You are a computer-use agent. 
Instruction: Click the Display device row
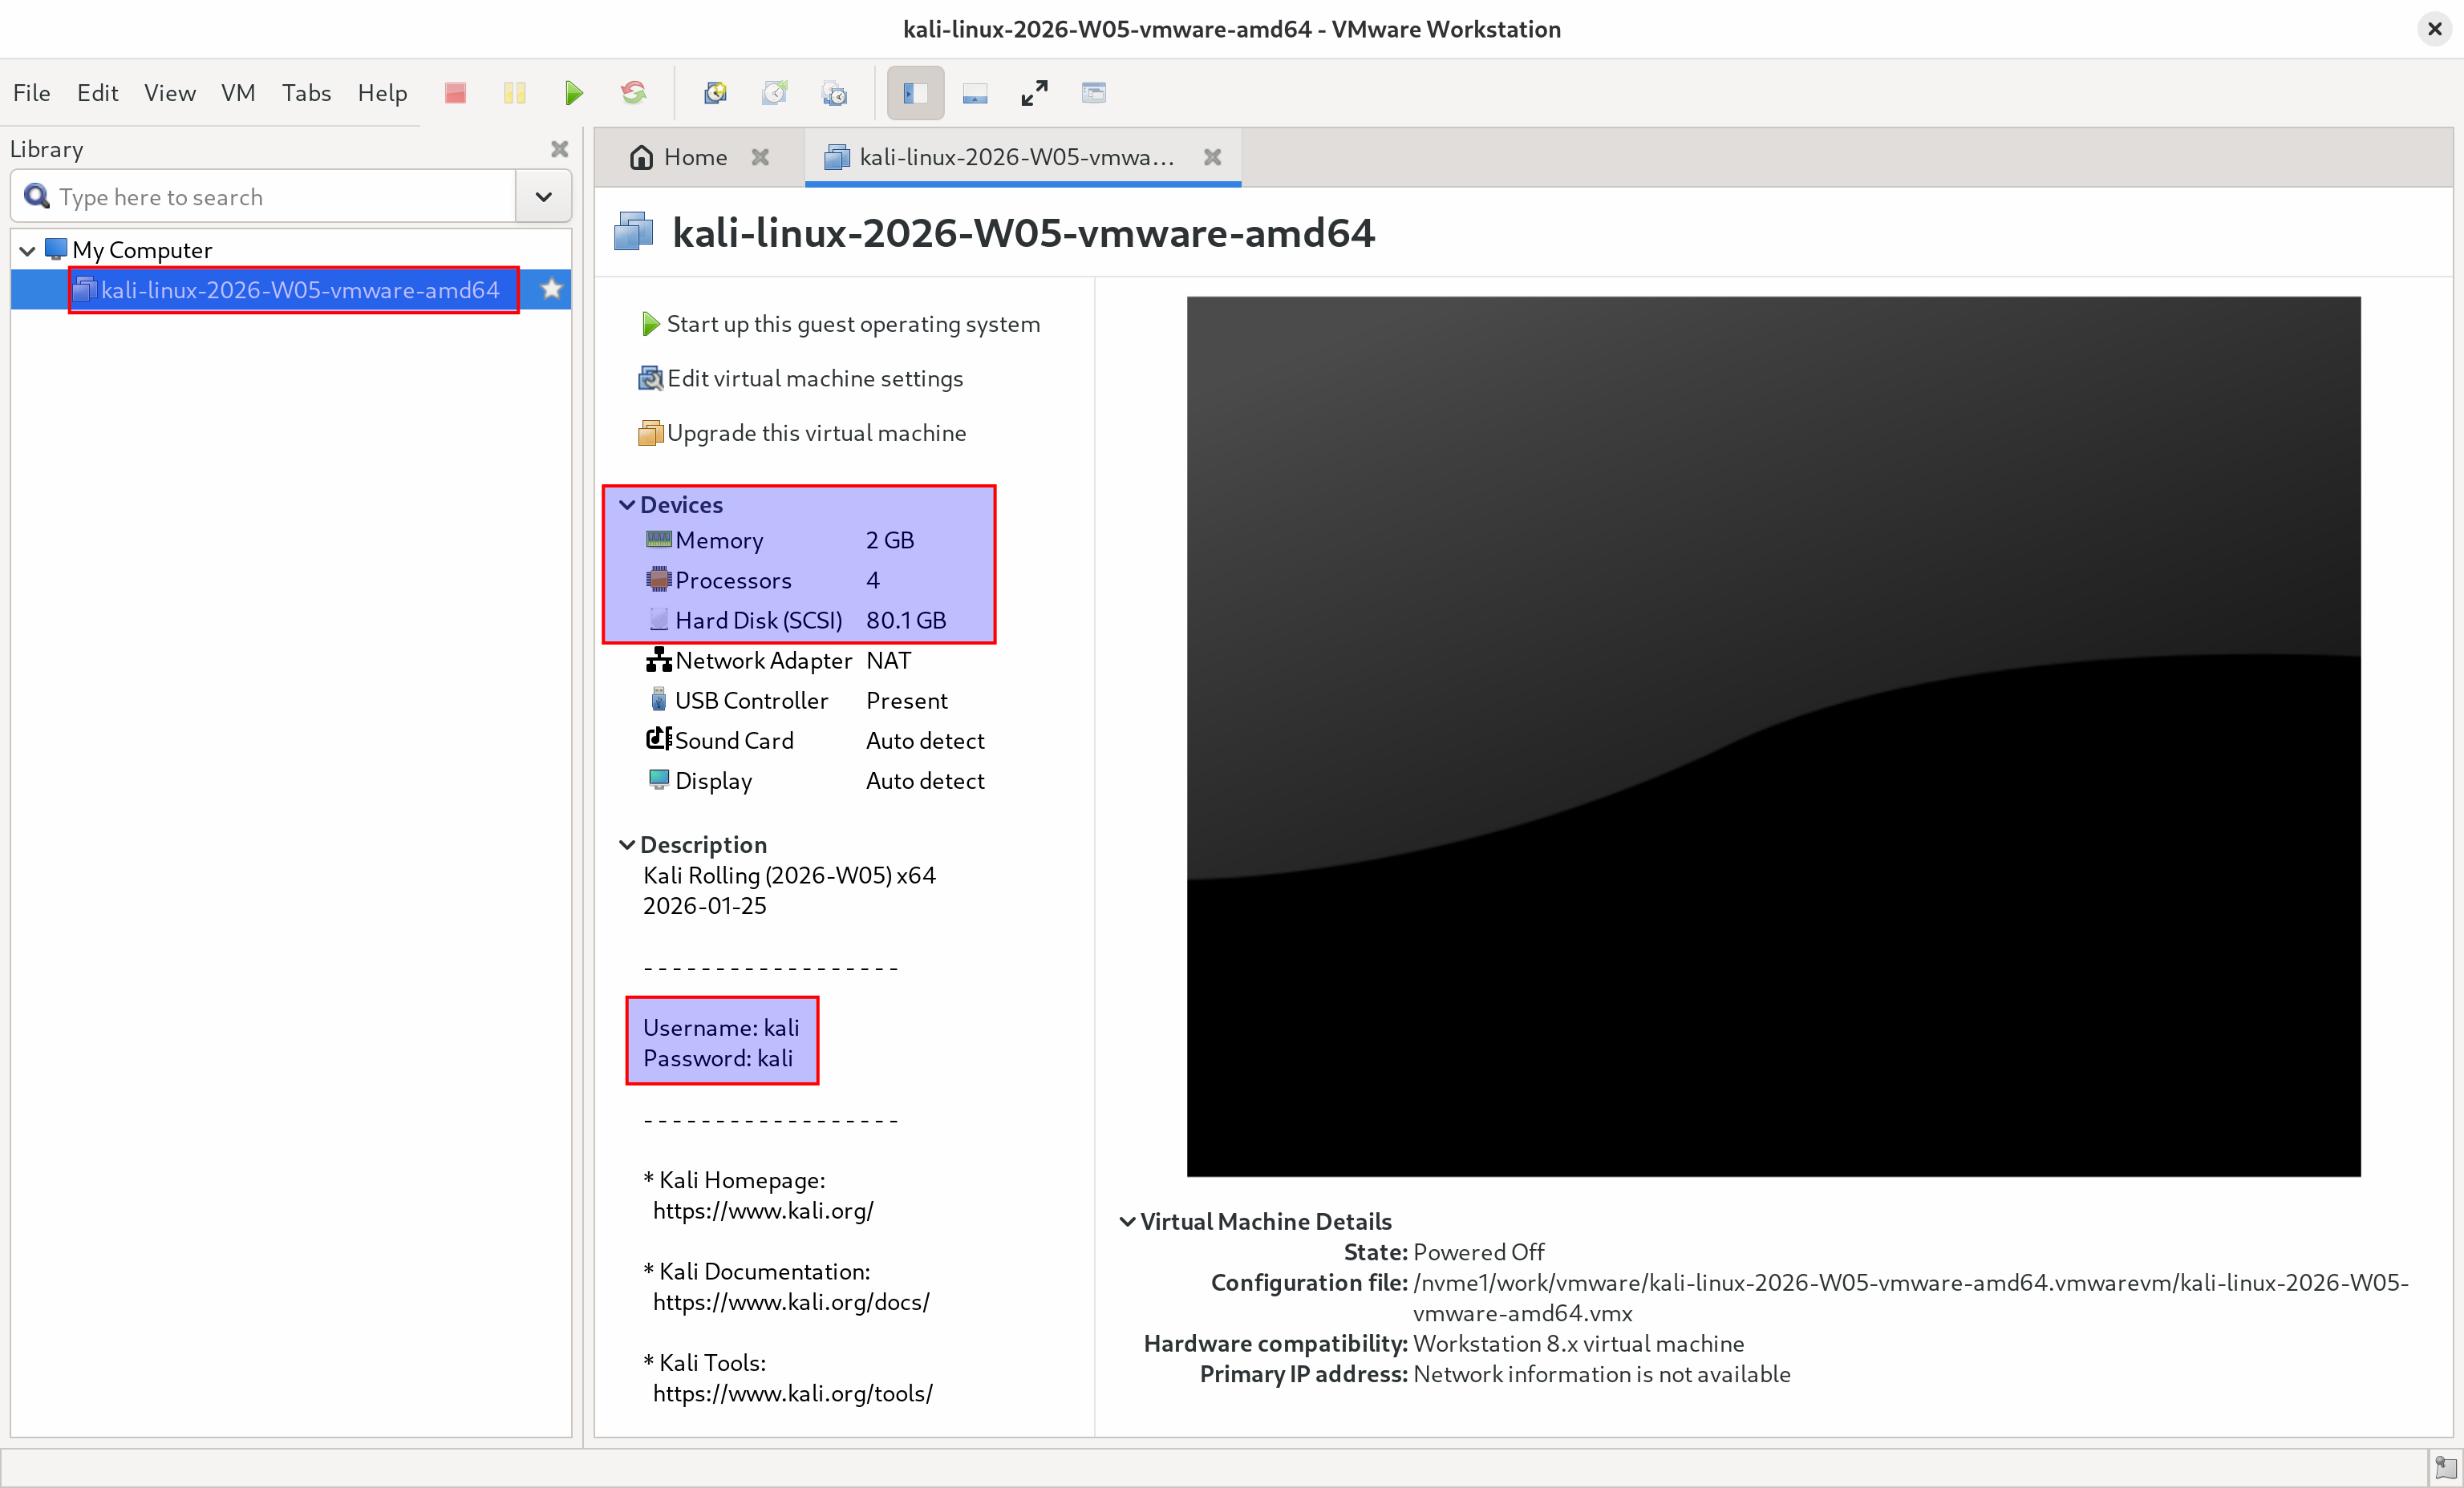coord(815,780)
